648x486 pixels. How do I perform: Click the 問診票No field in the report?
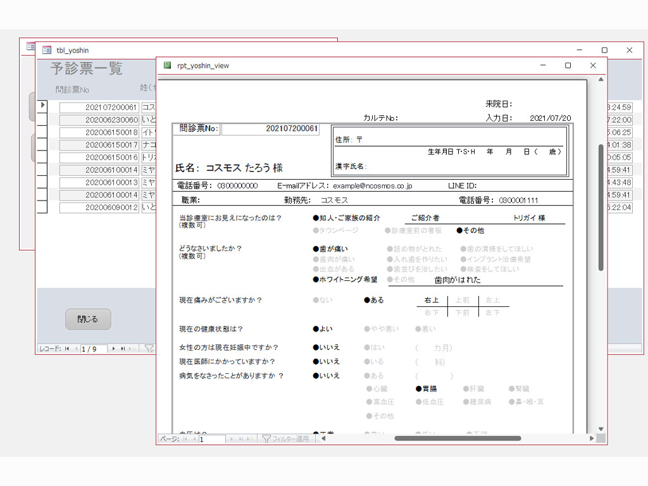(270, 128)
